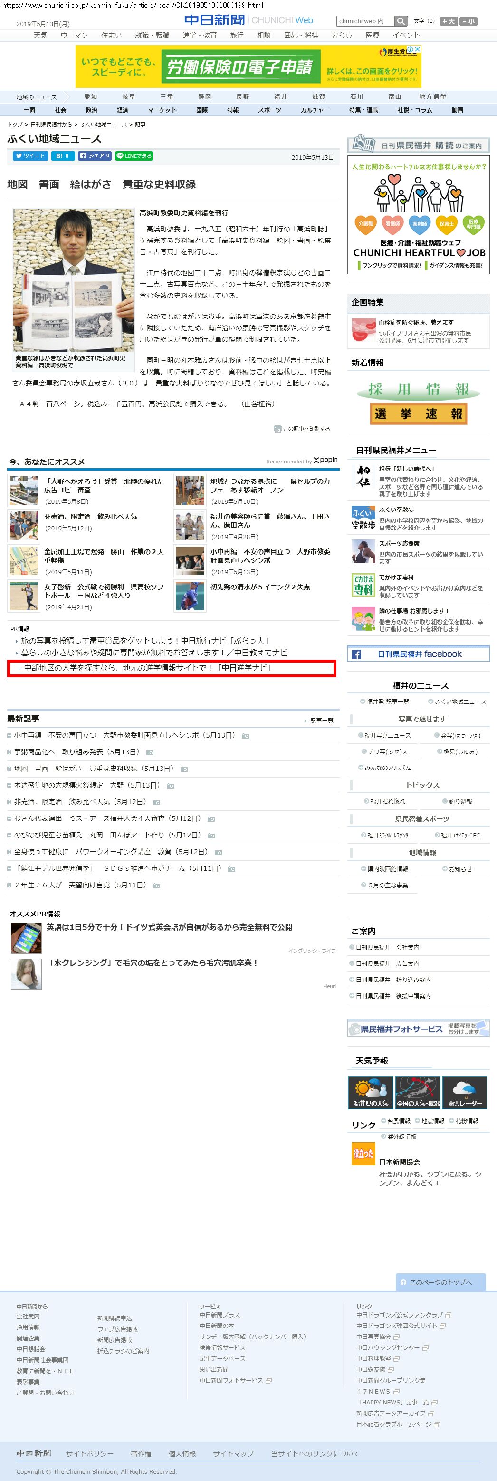
Task: Open the English conversation PR ad thumbnail
Action: pos(27,938)
